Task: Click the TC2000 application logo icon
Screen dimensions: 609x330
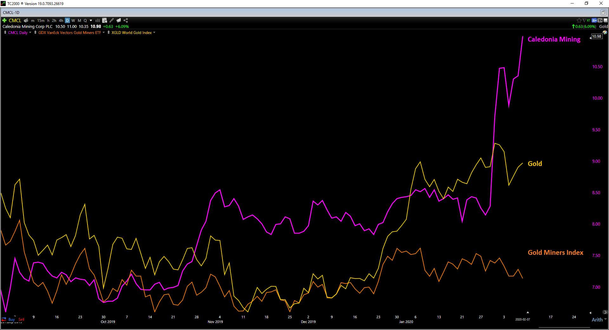Action: 3,3
